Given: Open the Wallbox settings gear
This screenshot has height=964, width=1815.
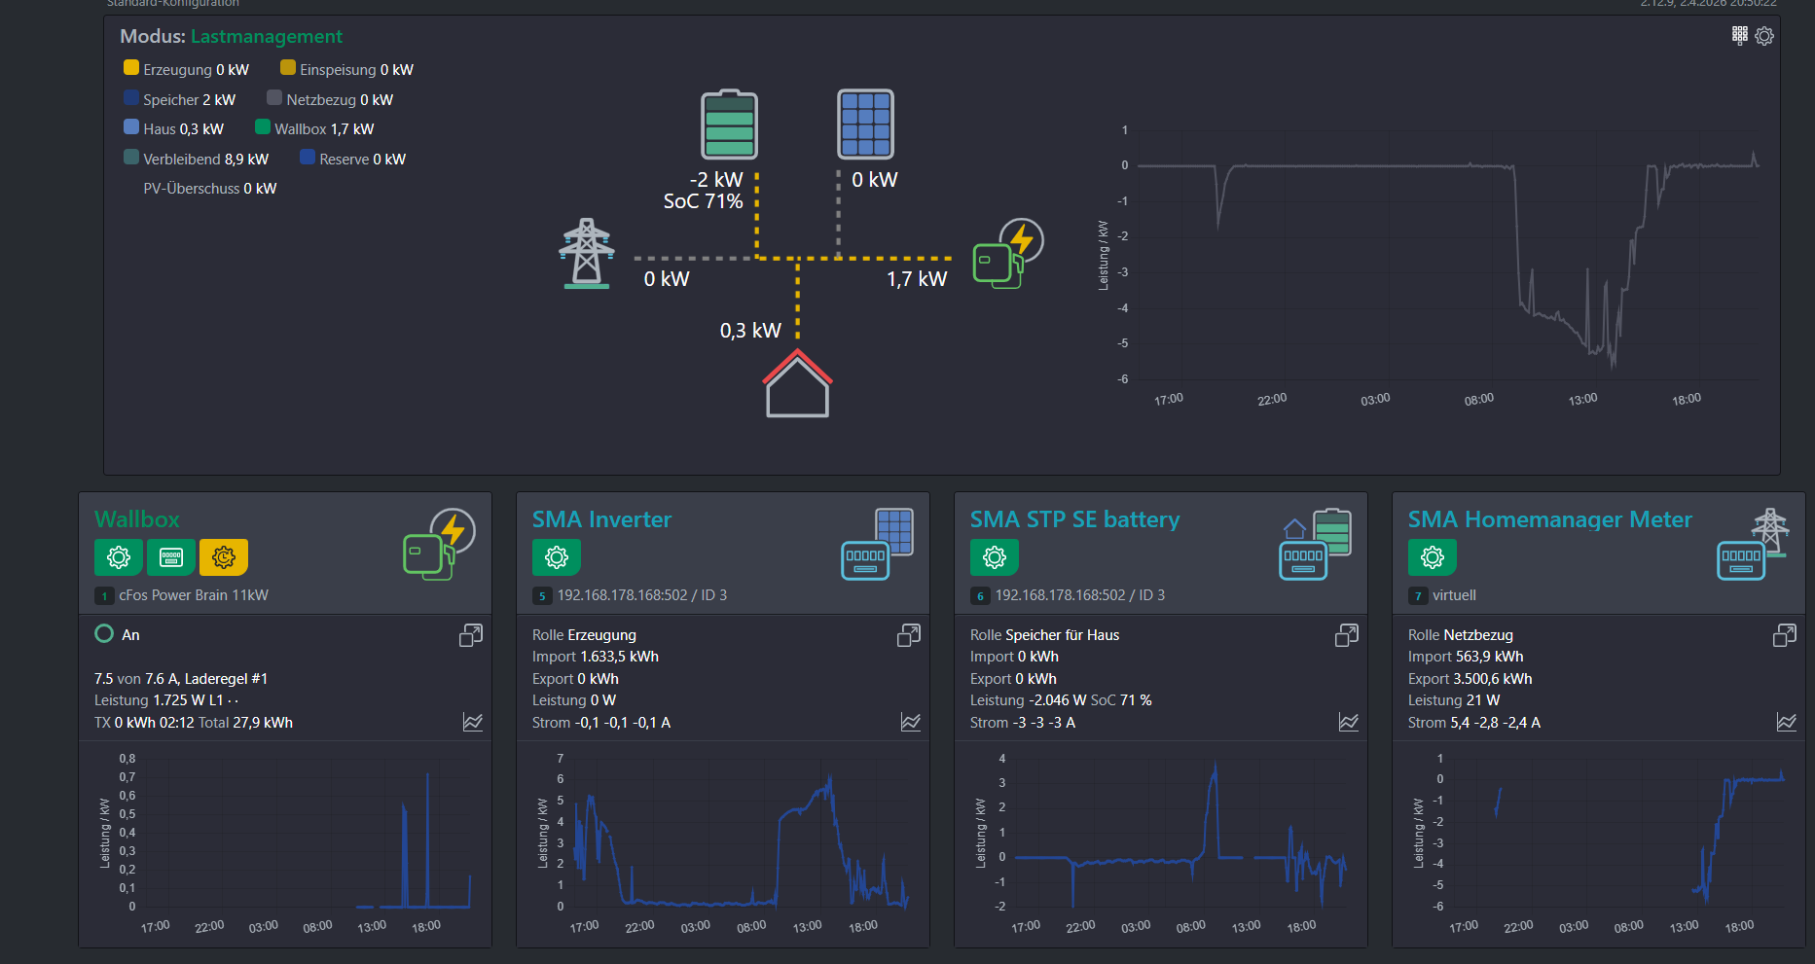Looking at the screenshot, I should [119, 557].
